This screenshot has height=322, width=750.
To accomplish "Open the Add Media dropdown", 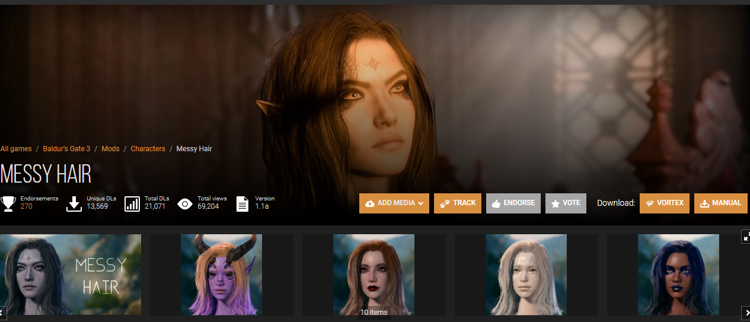I will tap(394, 203).
